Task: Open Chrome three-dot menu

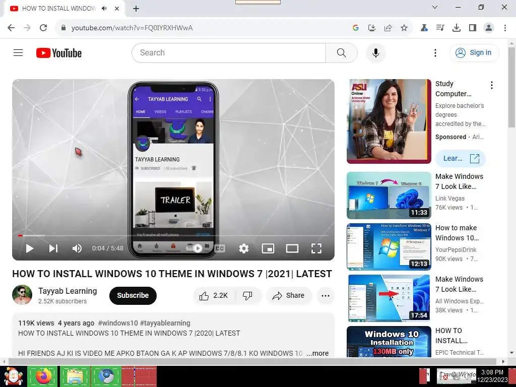Action: (505, 28)
